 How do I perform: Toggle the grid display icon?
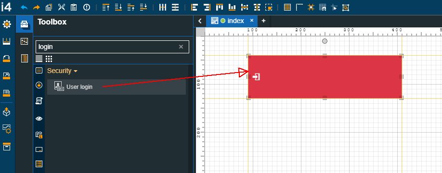(x=287, y=7)
